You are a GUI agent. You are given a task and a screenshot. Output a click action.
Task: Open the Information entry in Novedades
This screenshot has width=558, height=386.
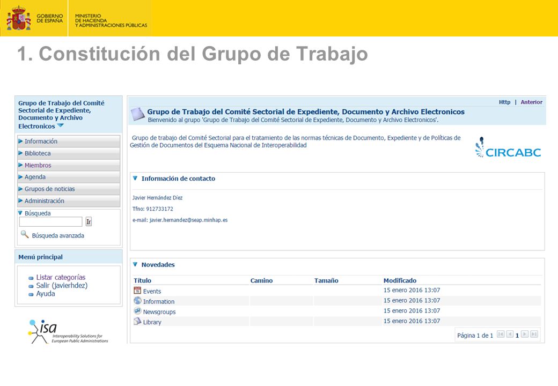(159, 301)
